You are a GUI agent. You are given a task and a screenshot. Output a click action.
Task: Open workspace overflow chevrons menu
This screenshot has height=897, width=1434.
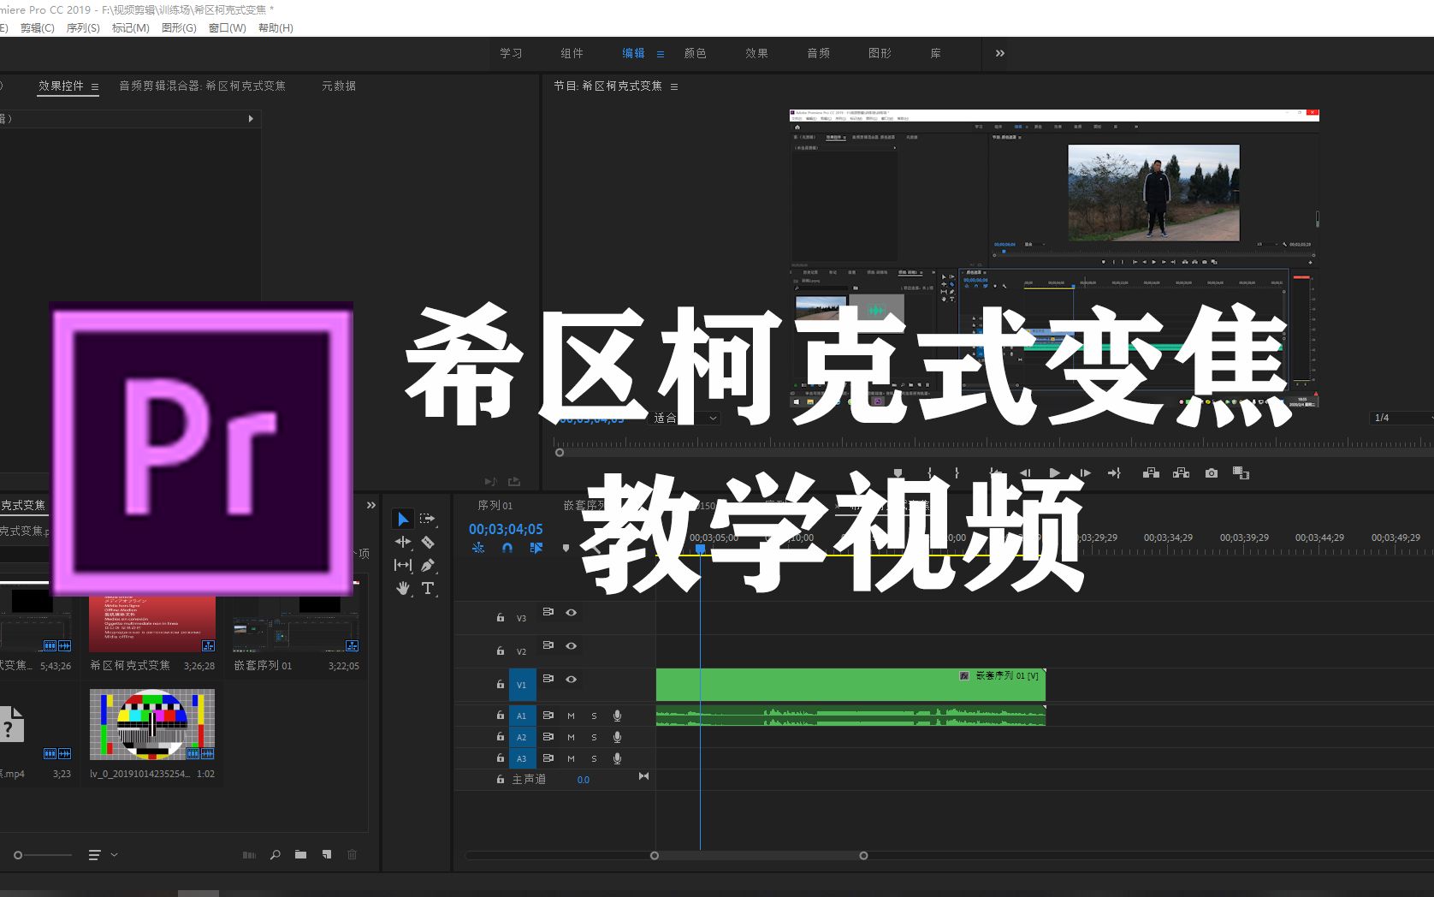[x=999, y=53]
